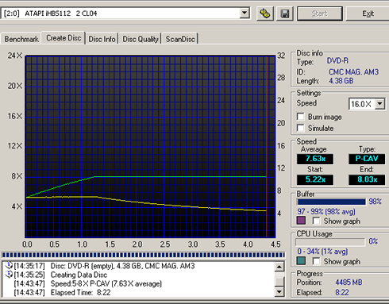The image size is (389, 304).
Task: Click the Exit button
Action: tap(368, 13)
